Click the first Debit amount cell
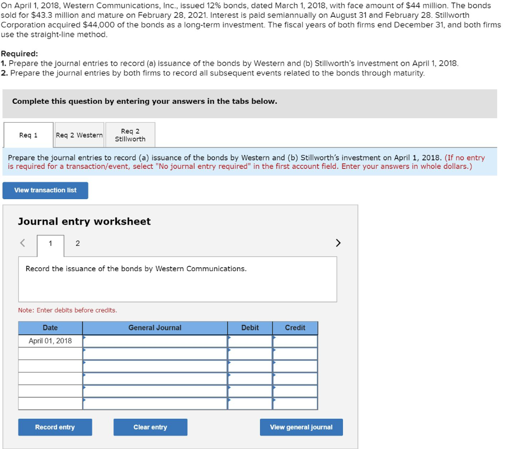The image size is (509, 449). [x=250, y=341]
